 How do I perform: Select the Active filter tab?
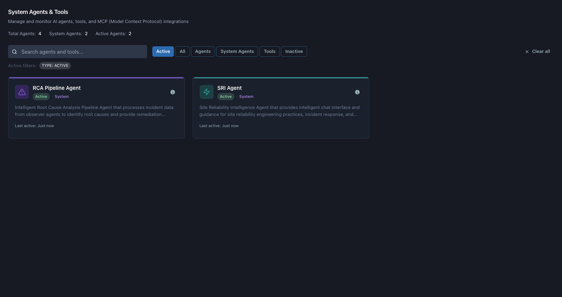pos(163,52)
